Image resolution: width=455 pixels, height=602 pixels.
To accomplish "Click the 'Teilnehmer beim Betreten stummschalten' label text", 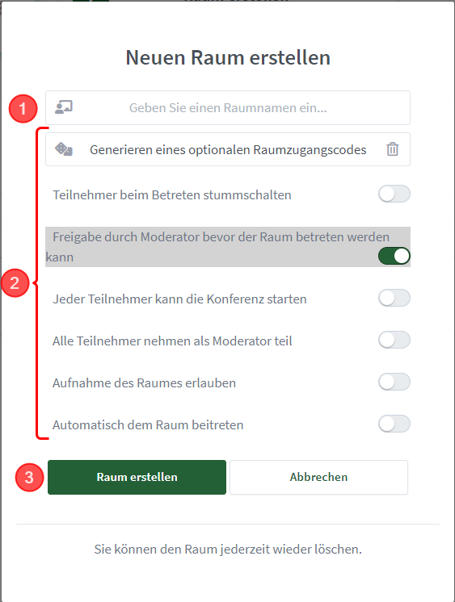I will pos(172,195).
